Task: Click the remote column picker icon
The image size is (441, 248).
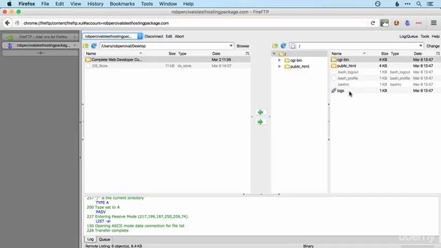Action: point(438,54)
